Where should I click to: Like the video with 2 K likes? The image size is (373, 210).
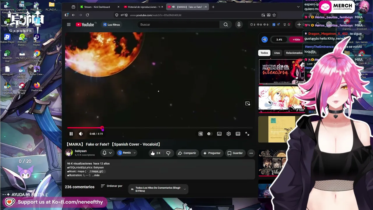click(x=156, y=153)
